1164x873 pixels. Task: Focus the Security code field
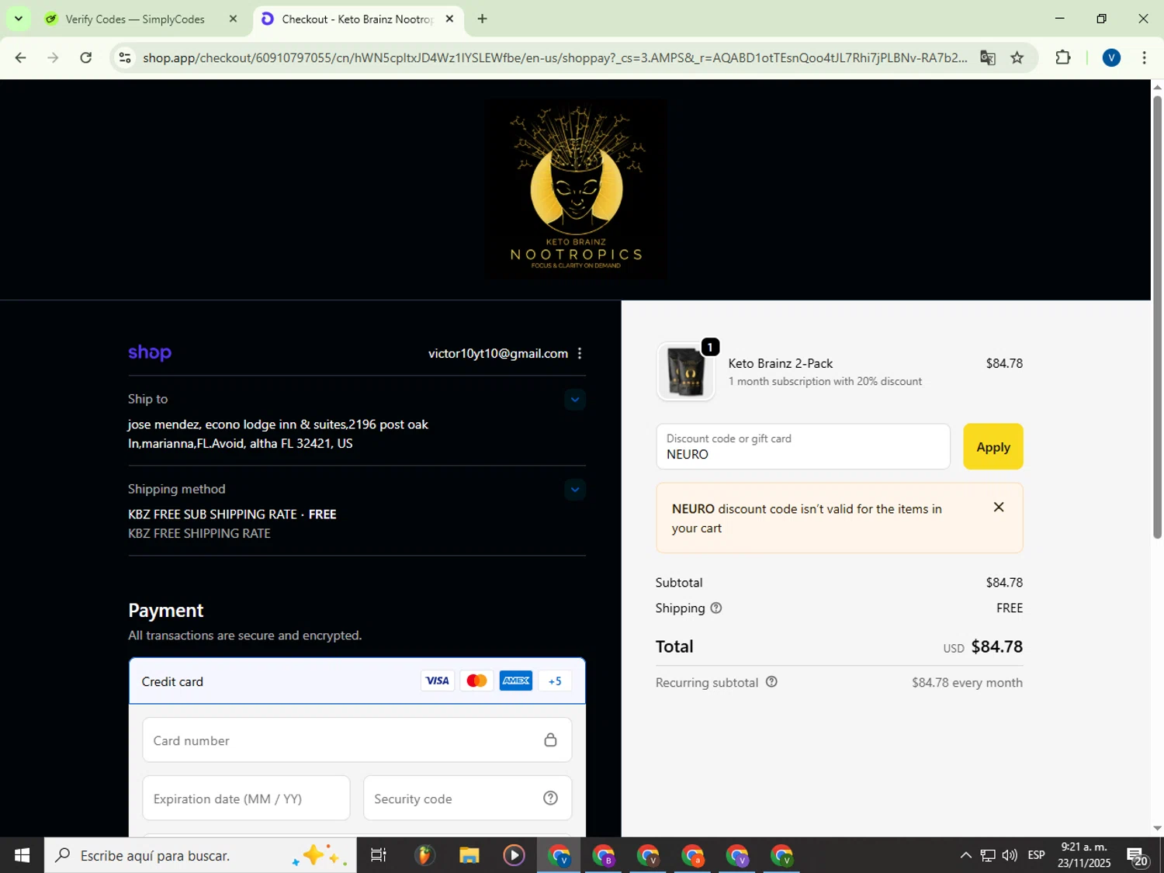point(467,799)
